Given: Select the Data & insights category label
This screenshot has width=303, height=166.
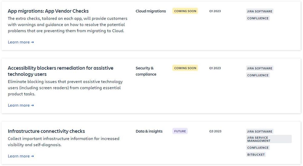Looking at the screenshot, I should tap(149, 131).
